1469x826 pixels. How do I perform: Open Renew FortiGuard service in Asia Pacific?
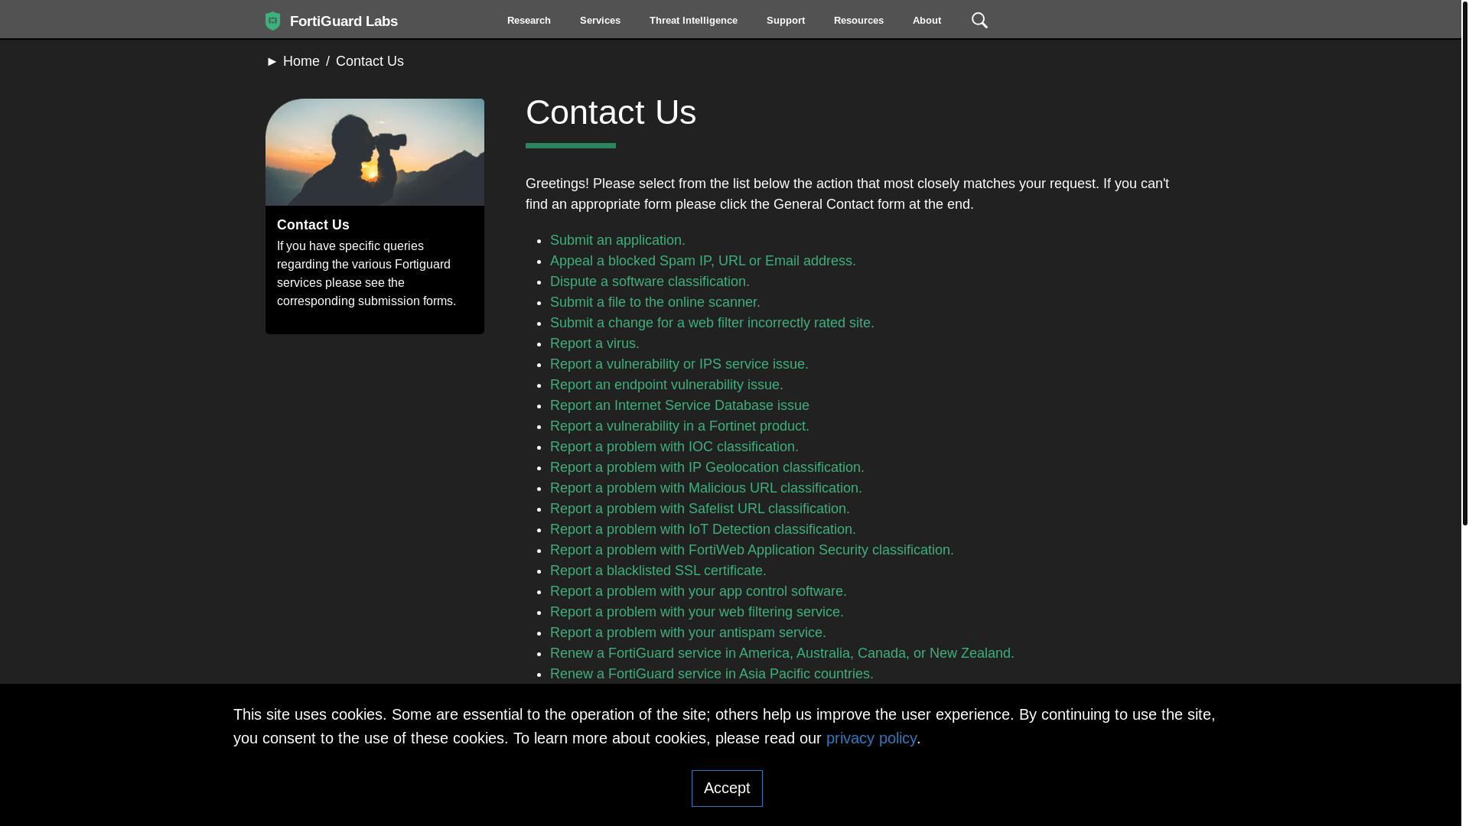coord(712,674)
